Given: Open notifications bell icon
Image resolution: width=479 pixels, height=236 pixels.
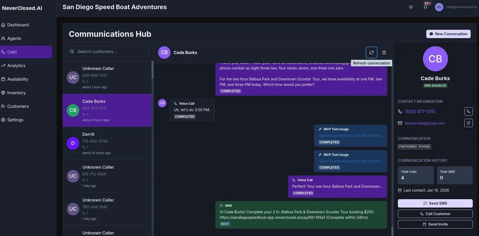Looking at the screenshot, I should (426, 7).
